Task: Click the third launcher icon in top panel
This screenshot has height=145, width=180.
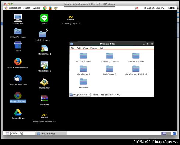Action: point(56,8)
